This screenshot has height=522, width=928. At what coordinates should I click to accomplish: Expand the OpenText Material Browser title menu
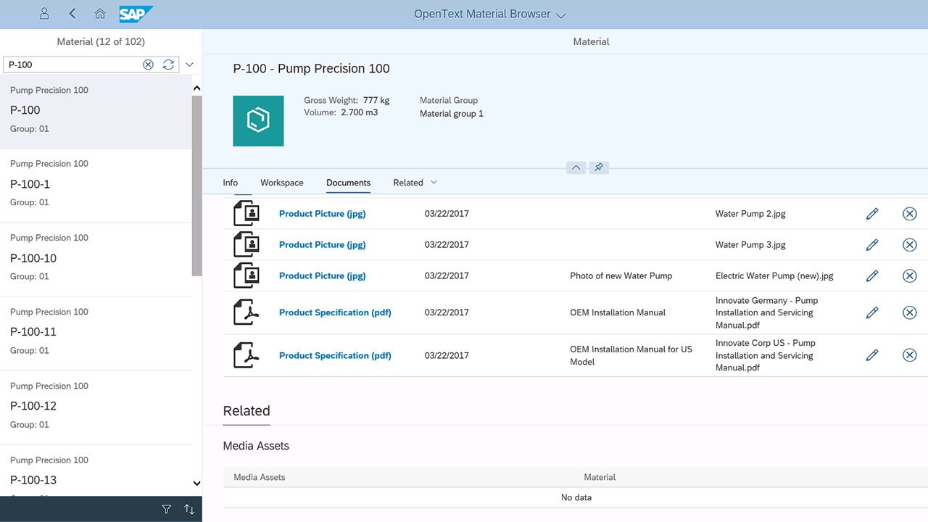(560, 15)
